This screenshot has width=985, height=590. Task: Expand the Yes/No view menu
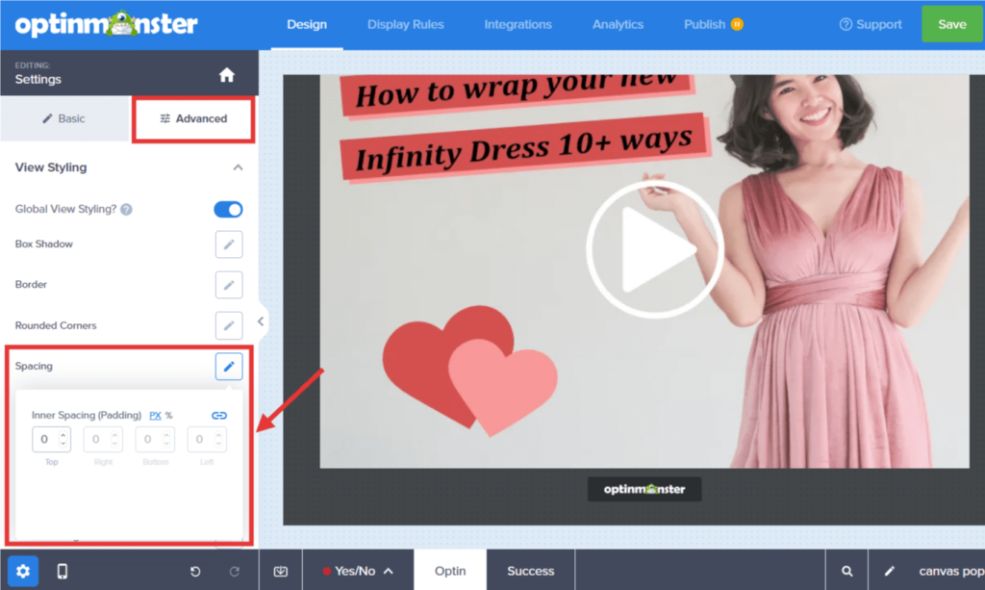click(x=358, y=571)
